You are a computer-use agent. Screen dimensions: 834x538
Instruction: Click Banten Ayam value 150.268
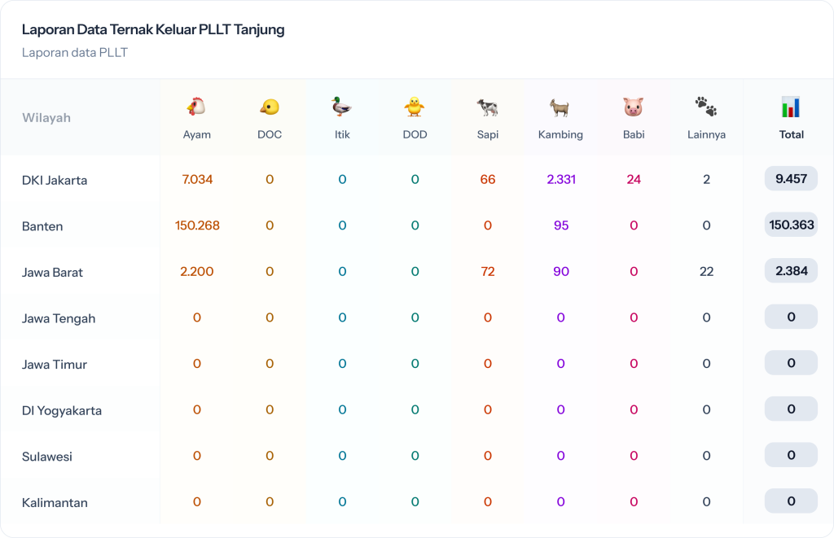197,225
